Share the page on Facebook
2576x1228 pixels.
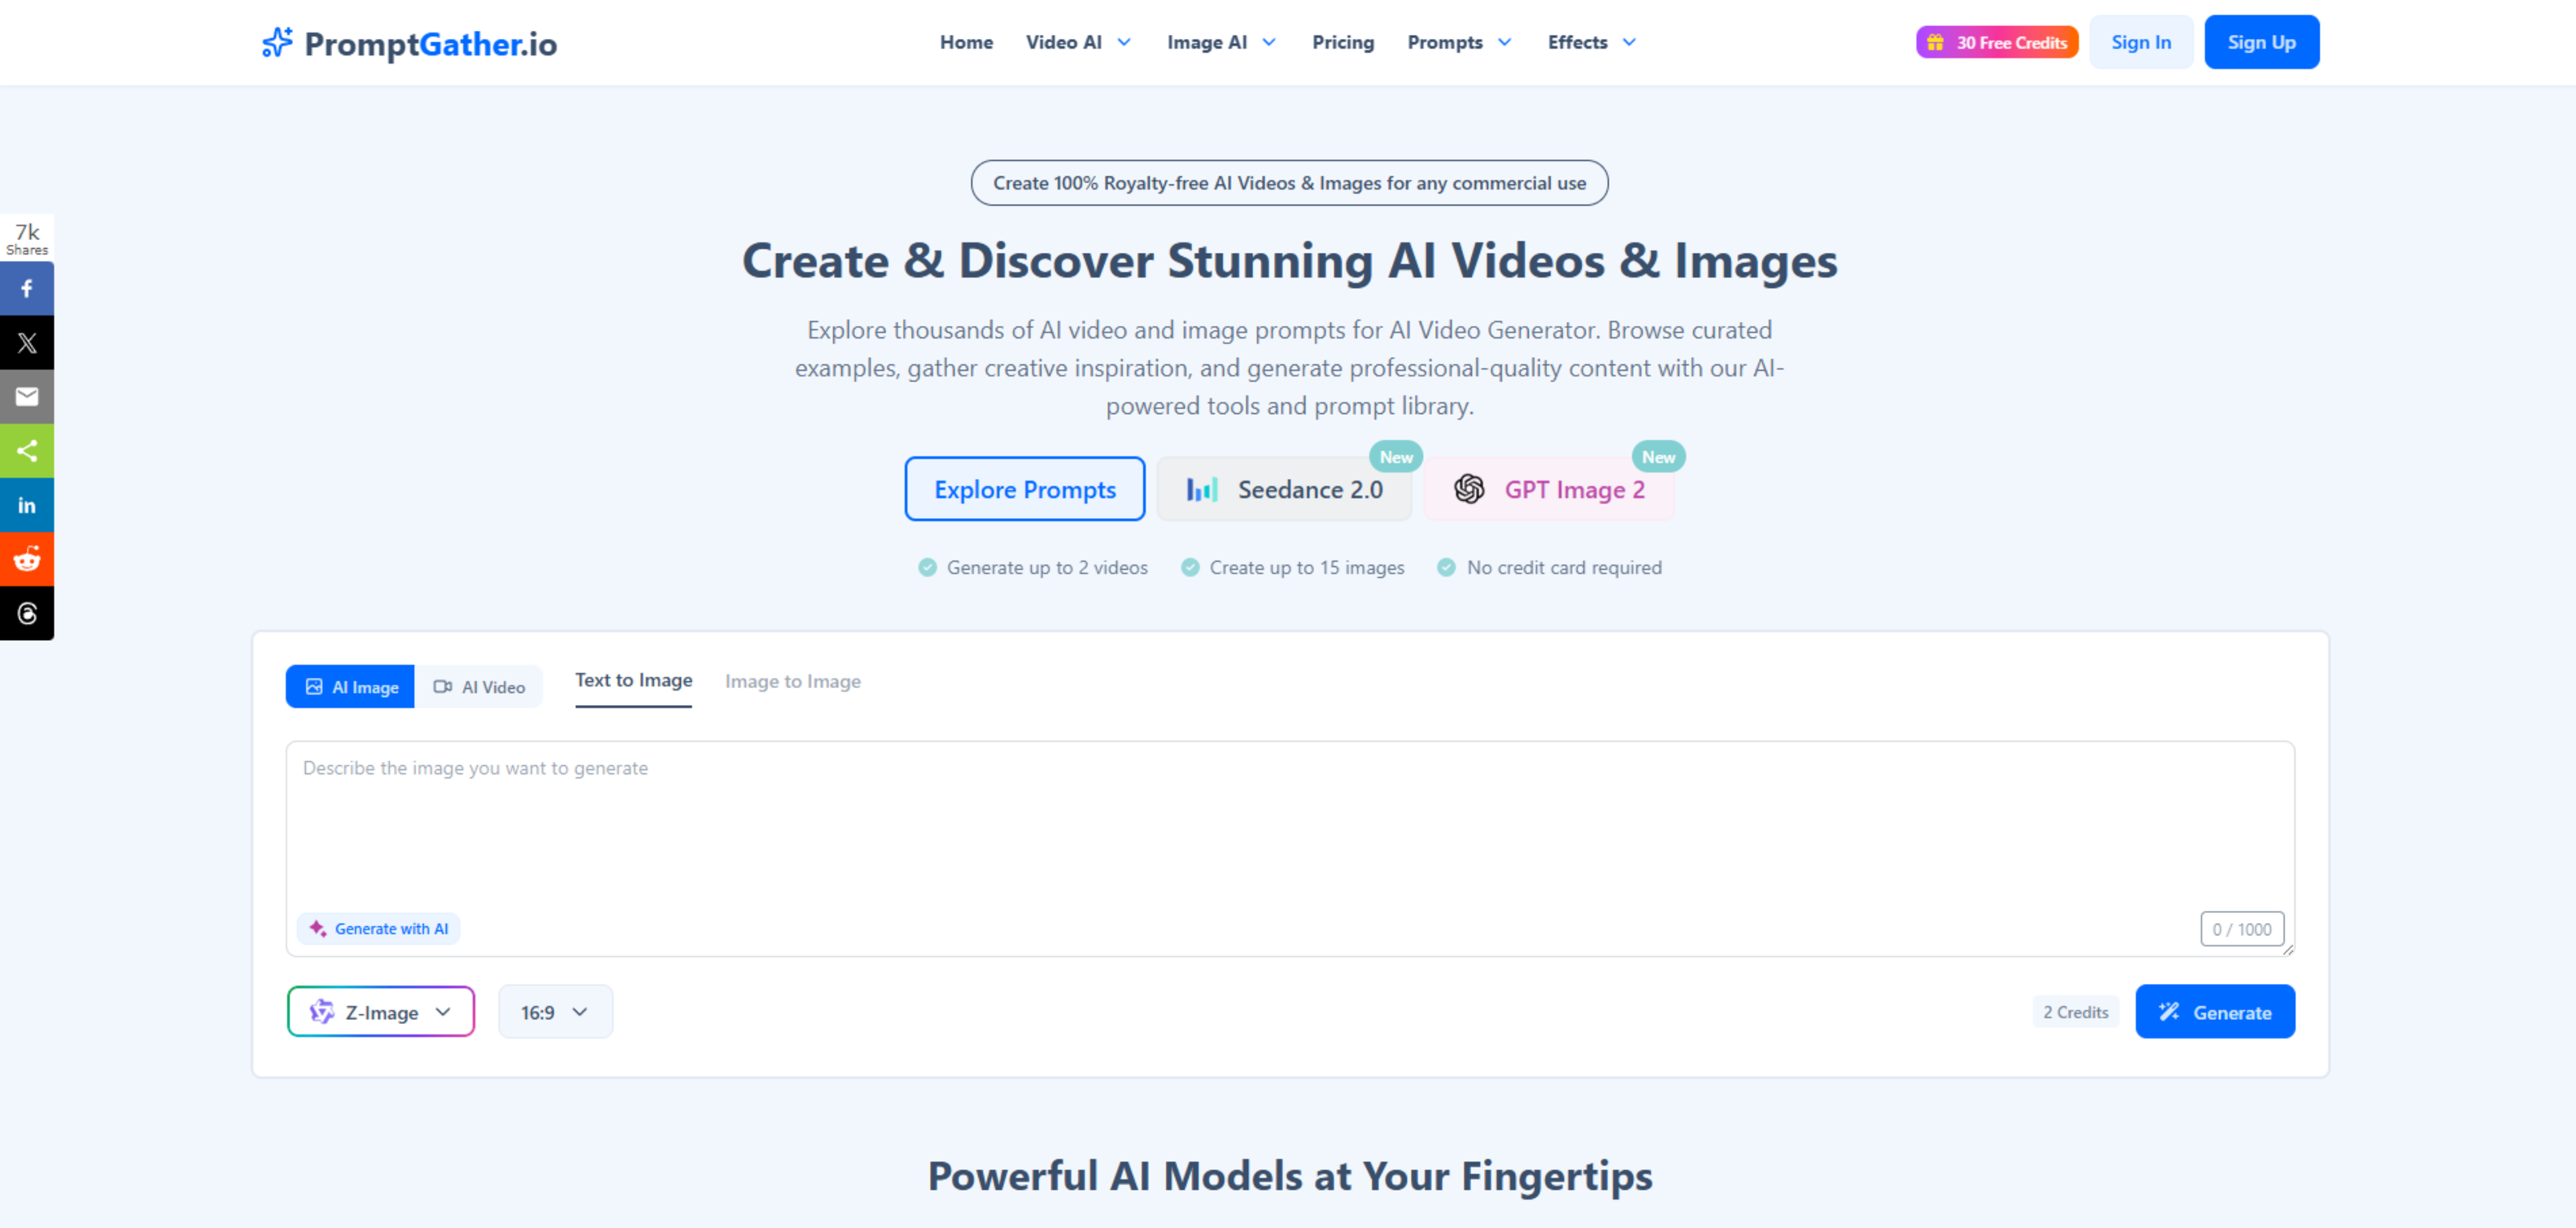click(27, 289)
